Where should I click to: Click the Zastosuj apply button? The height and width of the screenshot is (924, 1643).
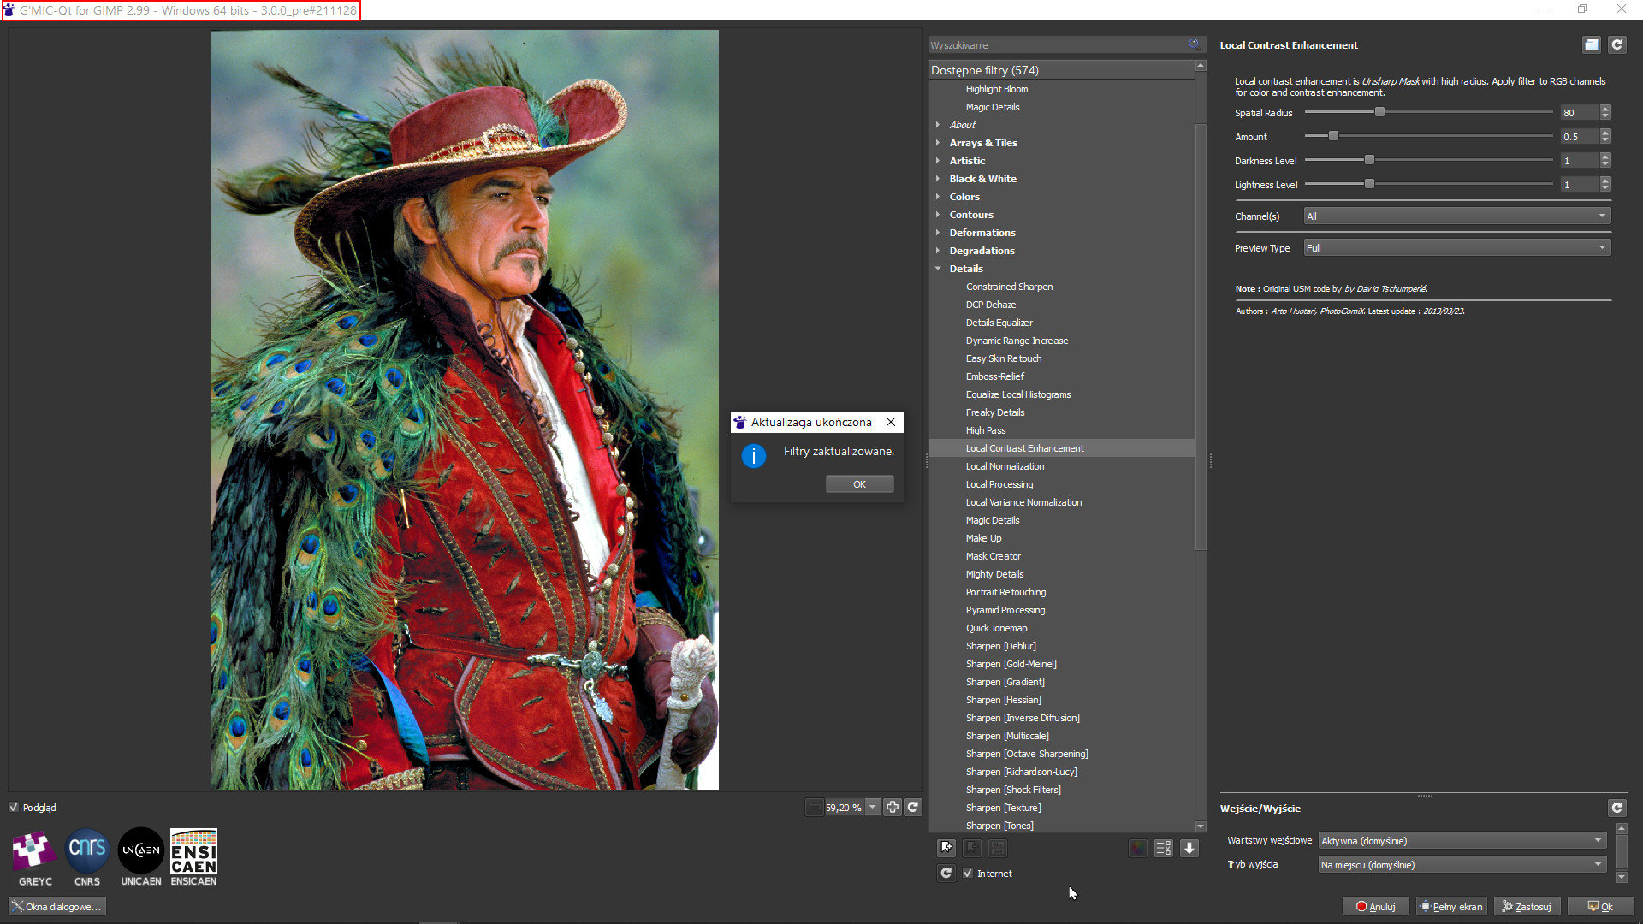tap(1527, 906)
